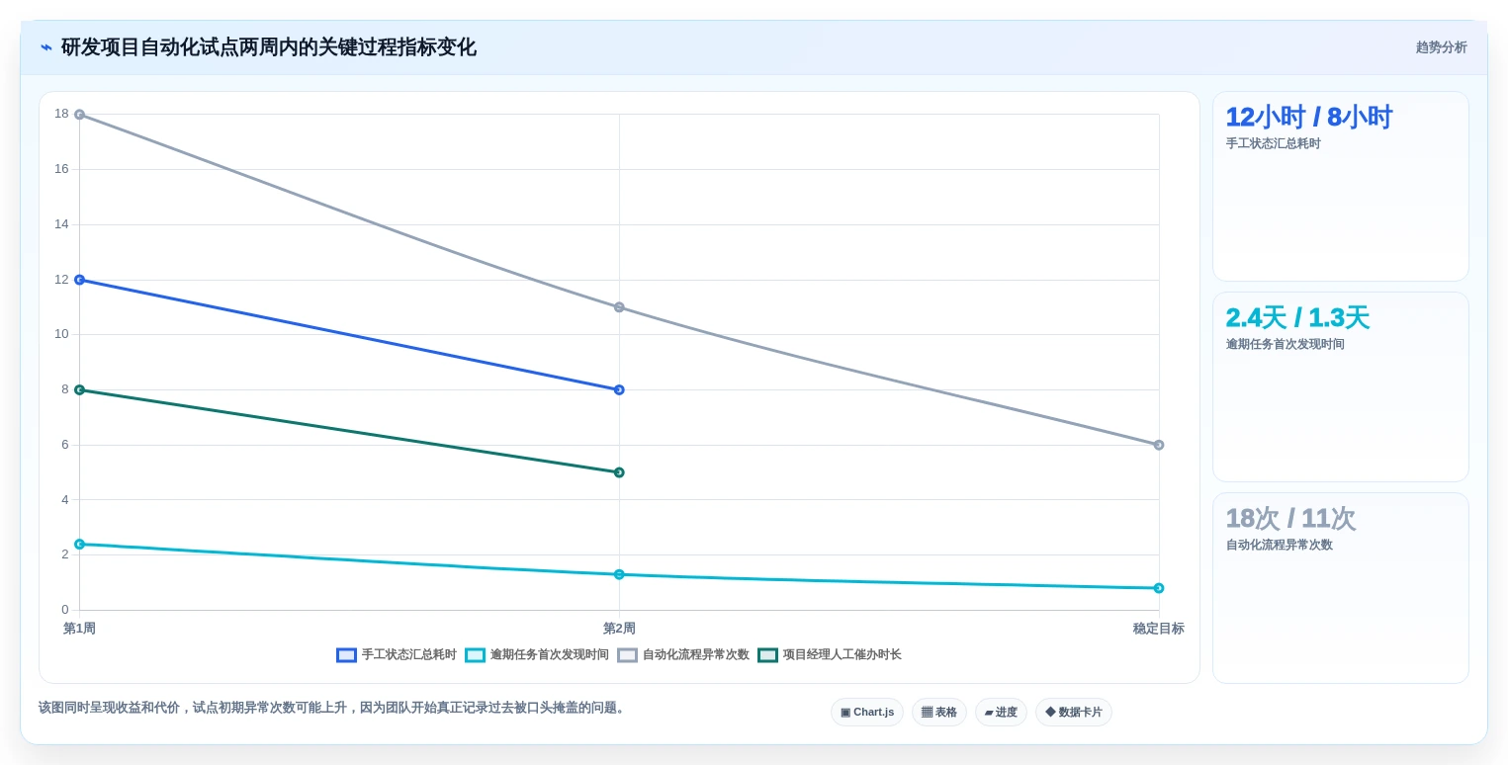Click the gray data point at 18 for 第1周
This screenshot has width=1508, height=765.
(x=79, y=115)
